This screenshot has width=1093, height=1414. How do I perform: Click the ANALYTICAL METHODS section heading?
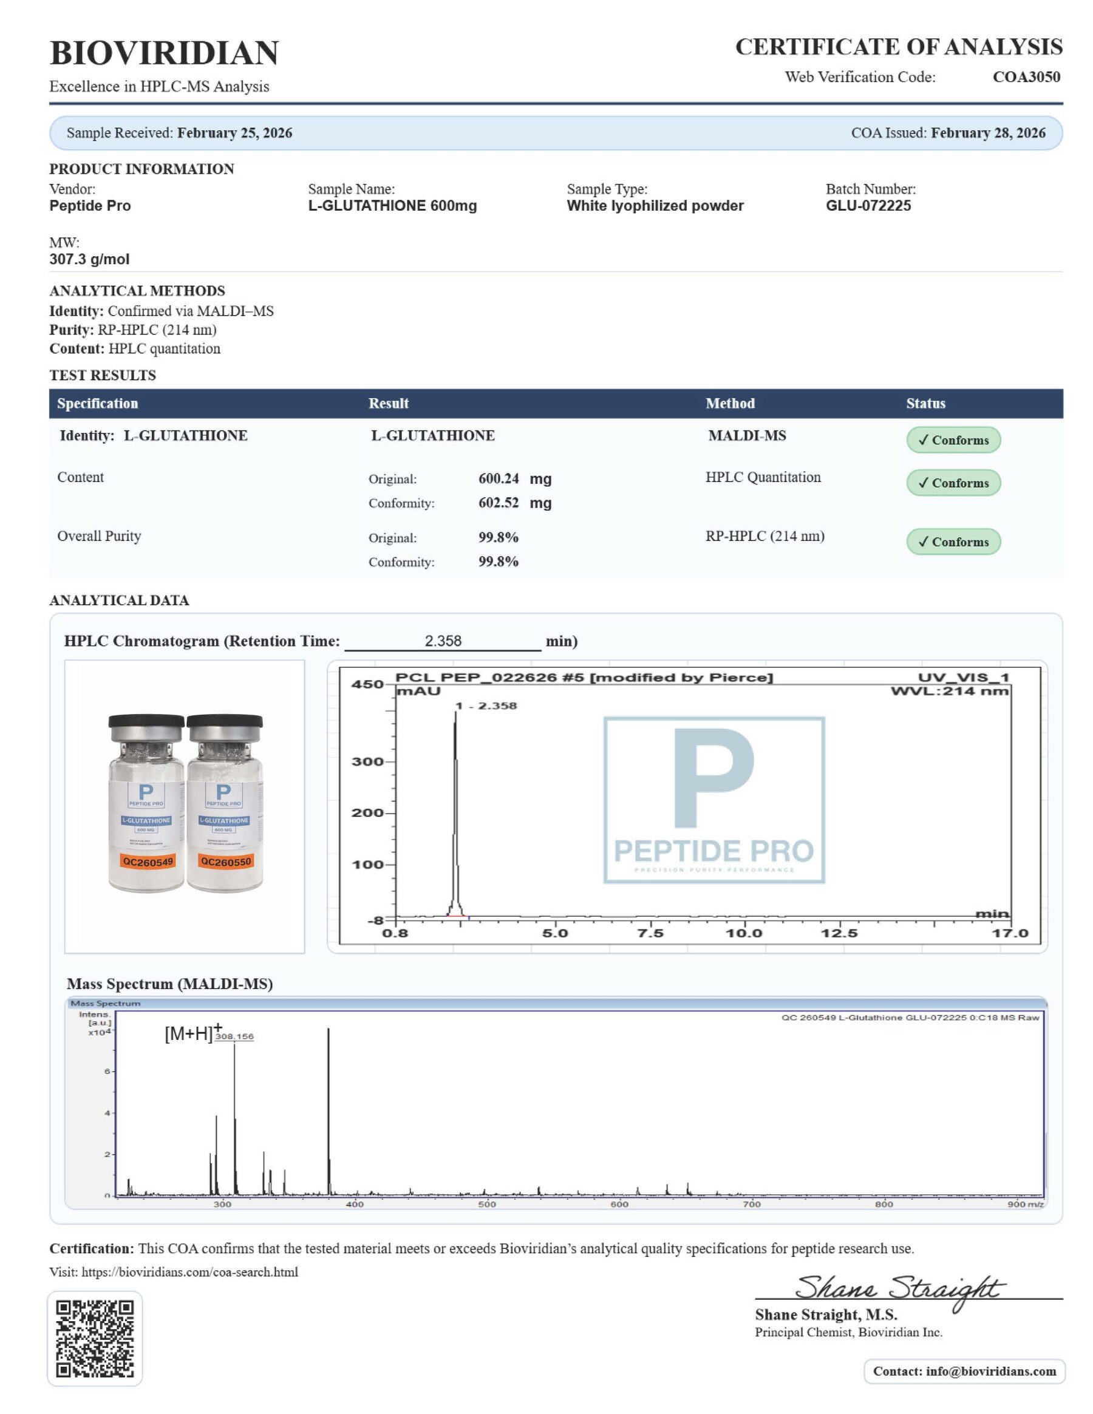click(137, 291)
